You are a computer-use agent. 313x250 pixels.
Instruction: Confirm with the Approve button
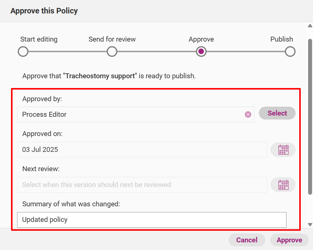point(289,240)
